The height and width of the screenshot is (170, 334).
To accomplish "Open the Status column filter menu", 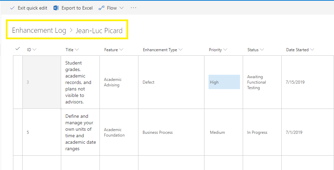I will 255,50.
